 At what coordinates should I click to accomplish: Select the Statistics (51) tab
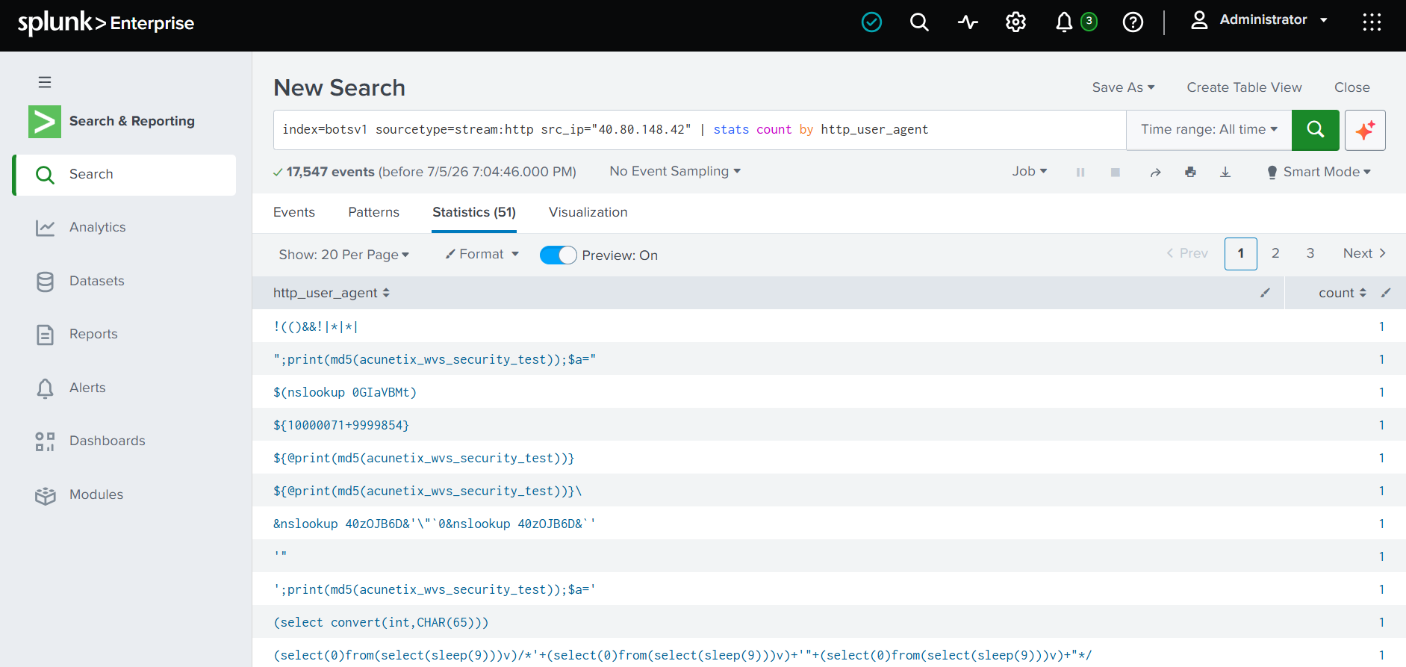474,213
